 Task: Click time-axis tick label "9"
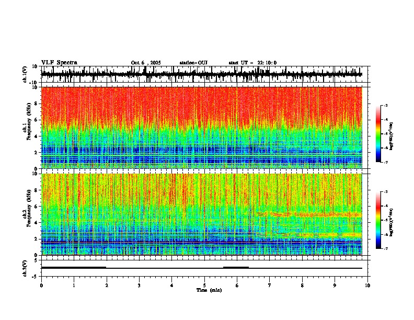tap(335, 285)
